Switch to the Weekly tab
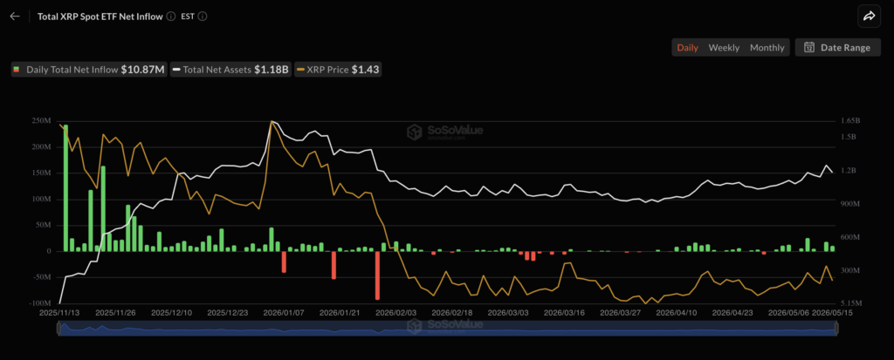 [724, 47]
